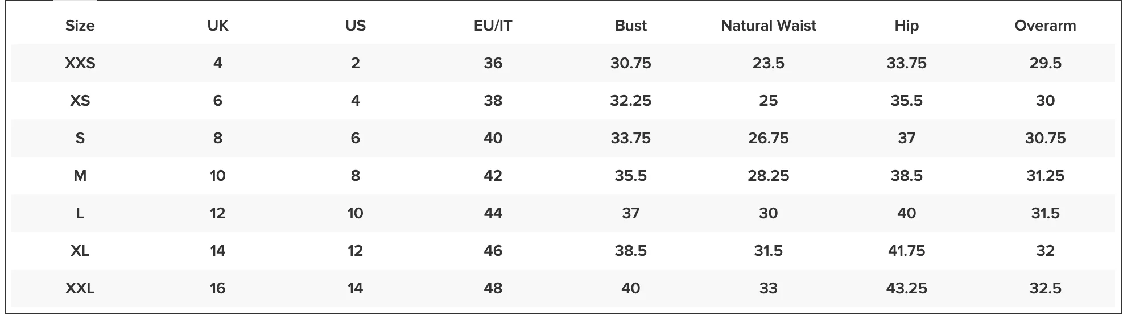Select the XXL size row label
The width and height of the screenshot is (1123, 315).
pyautogui.click(x=80, y=288)
